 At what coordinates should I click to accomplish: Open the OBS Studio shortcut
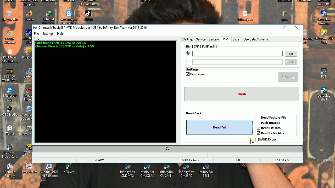tap(10, 111)
